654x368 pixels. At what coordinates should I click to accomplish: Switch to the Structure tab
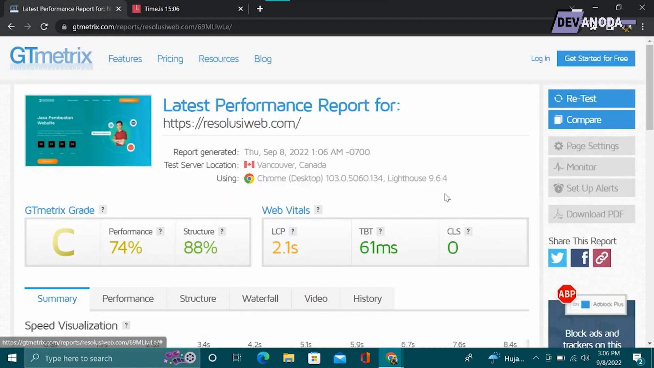click(x=198, y=299)
